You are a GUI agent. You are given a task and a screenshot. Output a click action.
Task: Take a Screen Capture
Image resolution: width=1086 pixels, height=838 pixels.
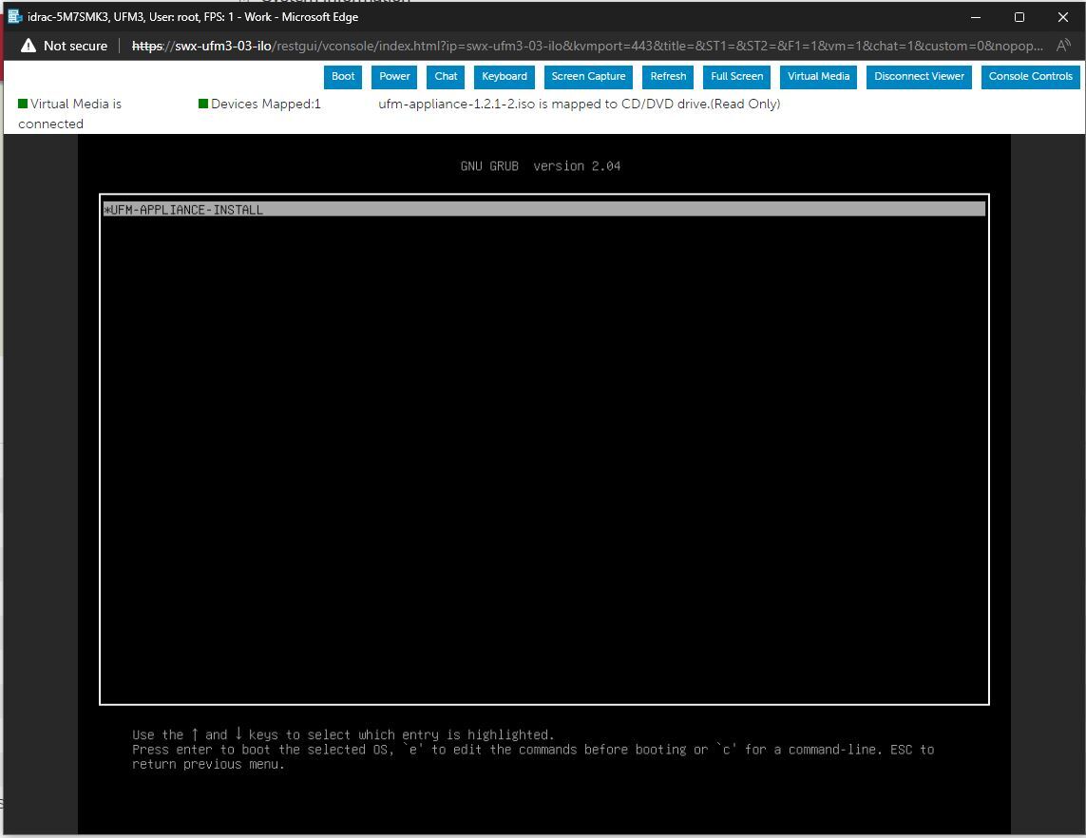588,77
